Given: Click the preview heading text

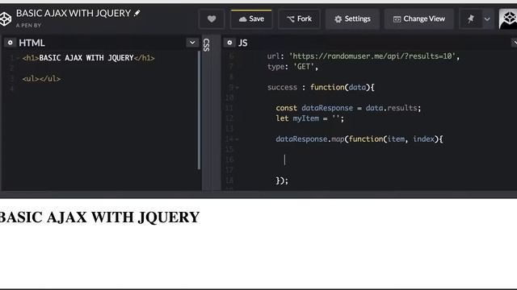Looking at the screenshot, I should coord(99,217).
